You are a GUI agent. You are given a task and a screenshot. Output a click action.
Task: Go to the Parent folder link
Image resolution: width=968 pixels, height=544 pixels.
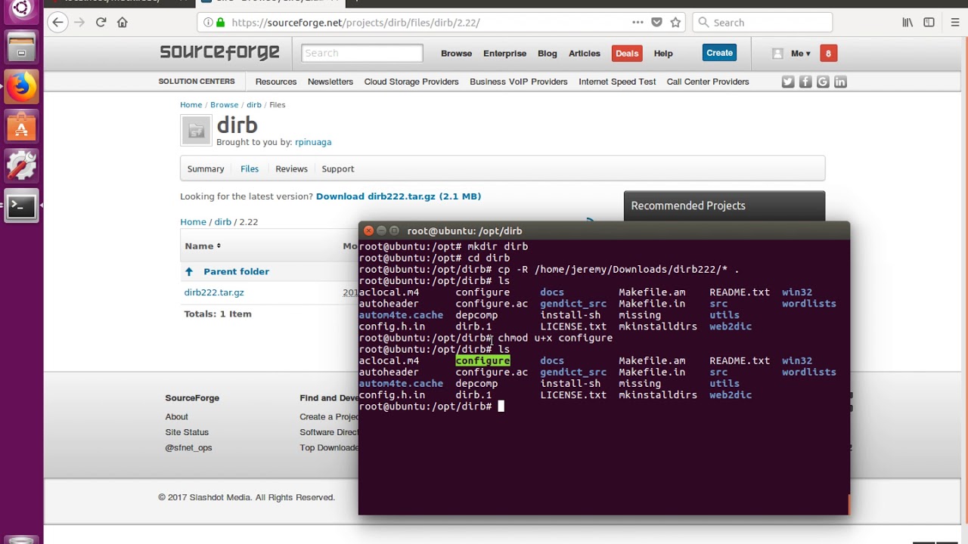[236, 271]
